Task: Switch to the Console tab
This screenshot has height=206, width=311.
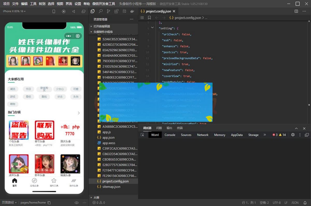Action: click(170, 135)
